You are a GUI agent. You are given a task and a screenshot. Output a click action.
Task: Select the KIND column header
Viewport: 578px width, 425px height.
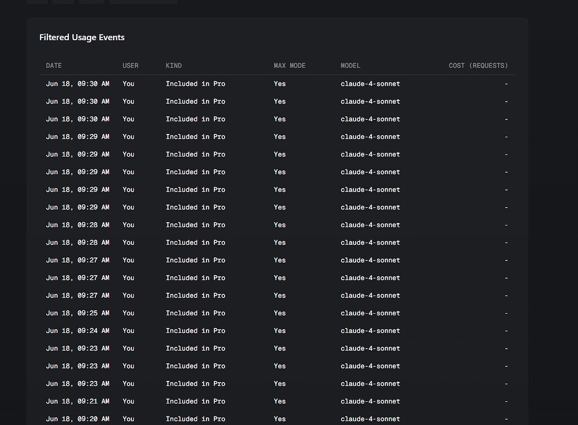pos(174,66)
